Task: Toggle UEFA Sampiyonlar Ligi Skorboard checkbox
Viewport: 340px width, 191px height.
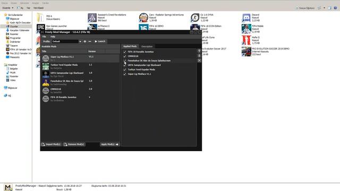Action: tap(125, 65)
